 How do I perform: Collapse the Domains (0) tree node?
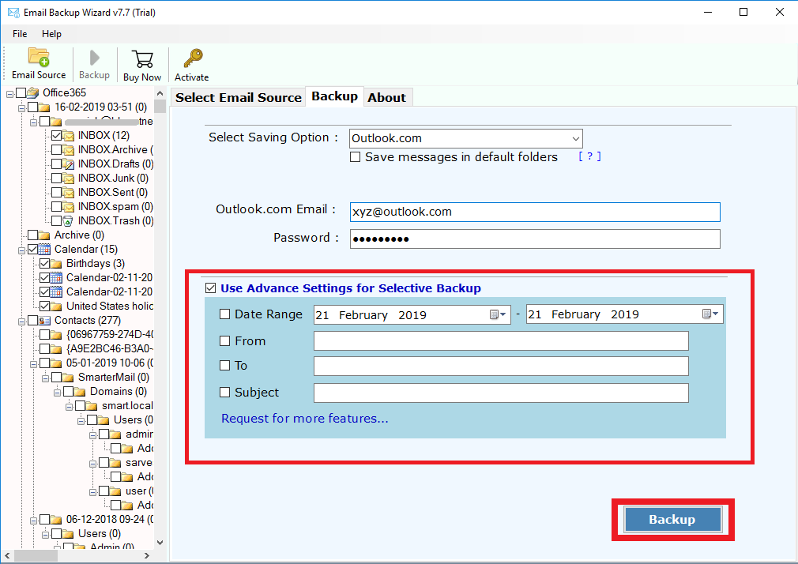pyautogui.click(x=57, y=393)
